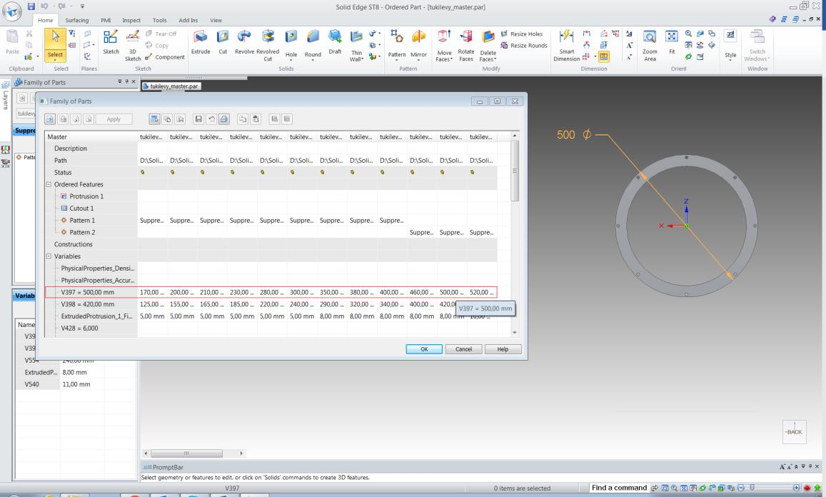Pick the Revolved Cut tool
826x497 pixels.
[x=268, y=45]
